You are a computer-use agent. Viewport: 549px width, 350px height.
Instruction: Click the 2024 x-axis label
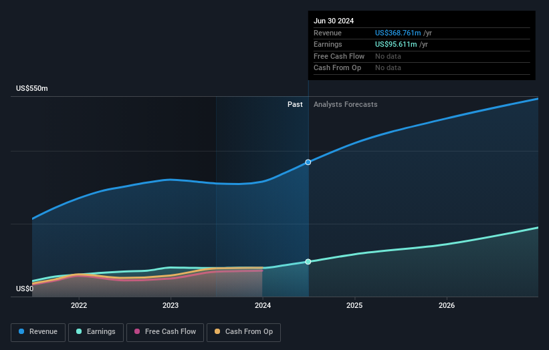[x=263, y=306]
